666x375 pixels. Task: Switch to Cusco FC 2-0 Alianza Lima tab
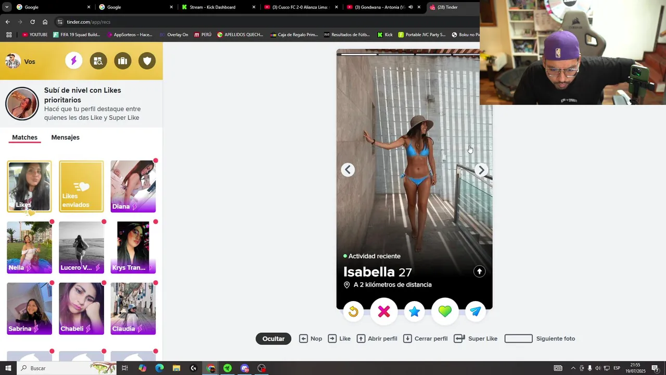[x=302, y=7]
